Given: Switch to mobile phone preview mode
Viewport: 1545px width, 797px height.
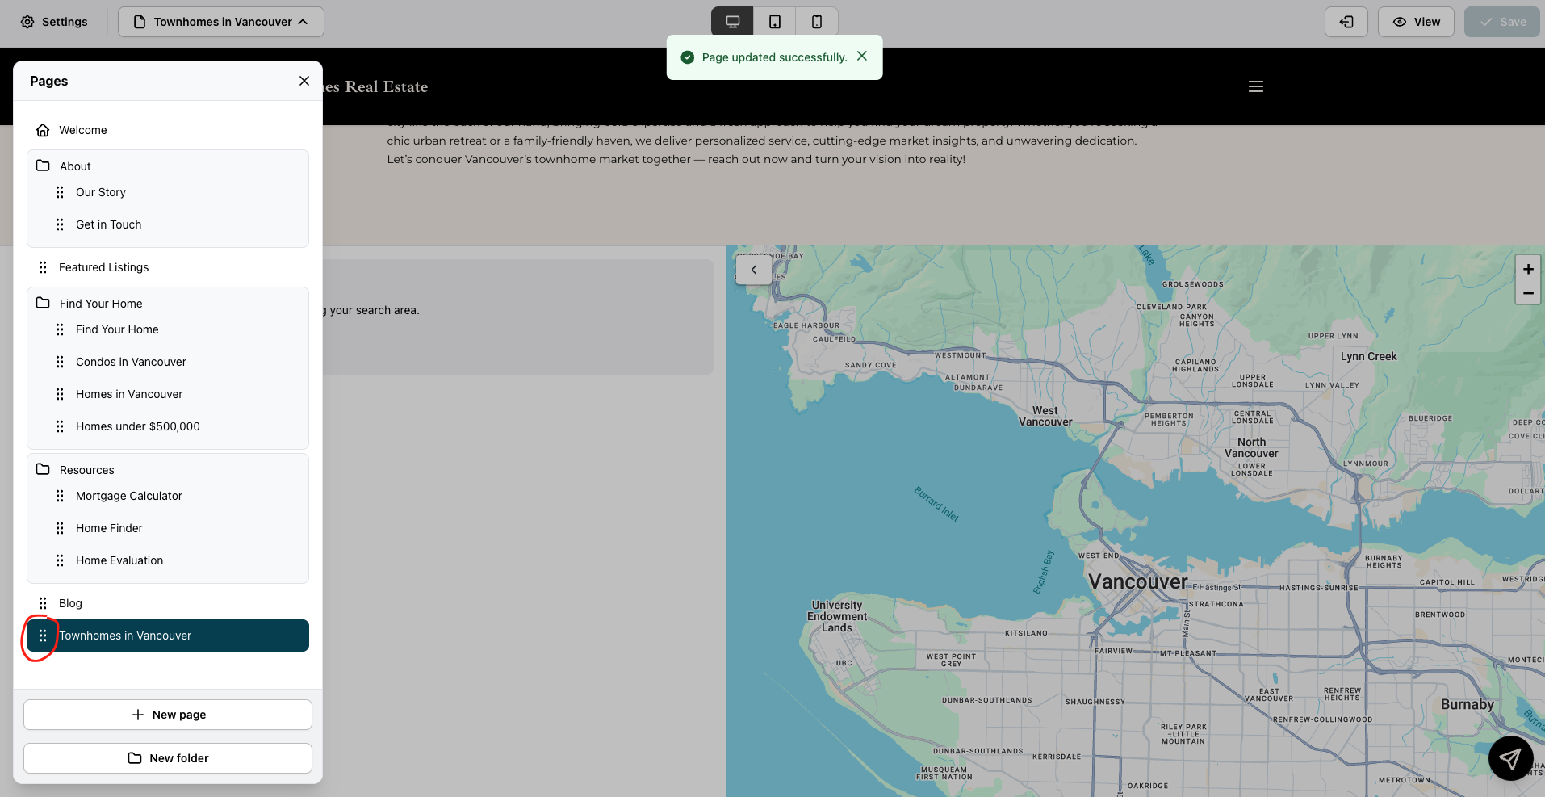Looking at the screenshot, I should pyautogui.click(x=817, y=22).
